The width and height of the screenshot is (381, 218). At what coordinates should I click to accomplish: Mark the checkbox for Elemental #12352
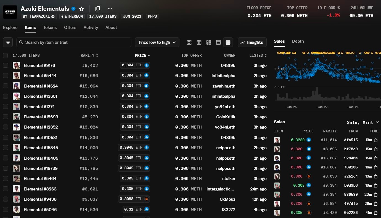(5, 127)
